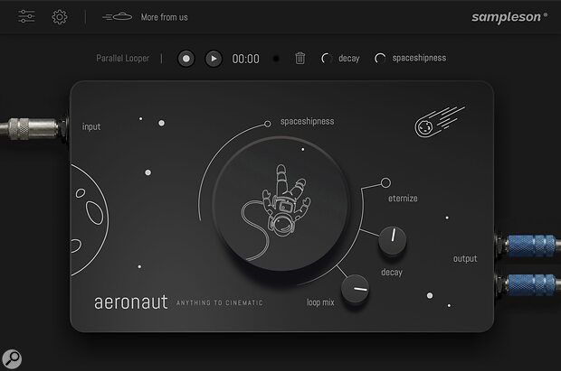
Task: Click the magnifying glass zoom icon
Action: (12, 359)
